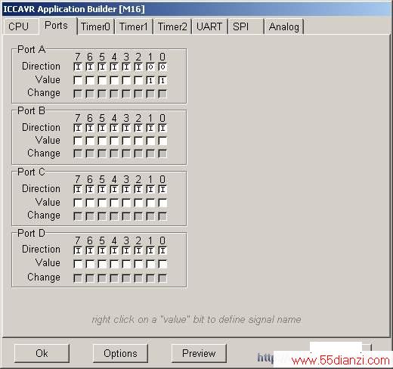
Task: Toggle Port B Value bit 4
Action: tap(114, 141)
